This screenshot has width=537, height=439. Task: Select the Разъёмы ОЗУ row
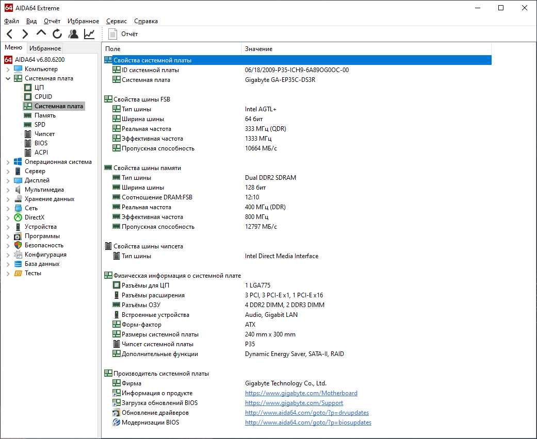298,305
